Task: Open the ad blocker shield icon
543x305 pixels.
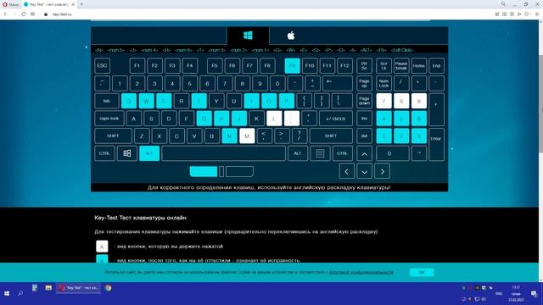Action: 512,14
